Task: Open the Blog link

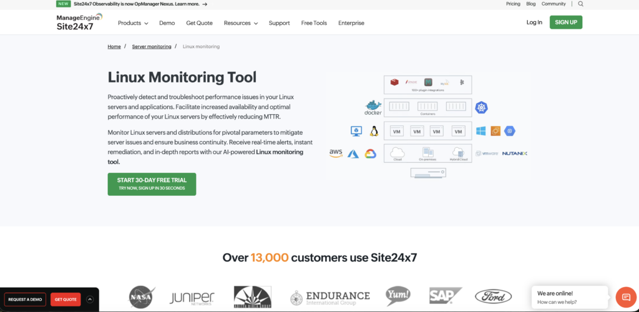Action: pyautogui.click(x=530, y=4)
